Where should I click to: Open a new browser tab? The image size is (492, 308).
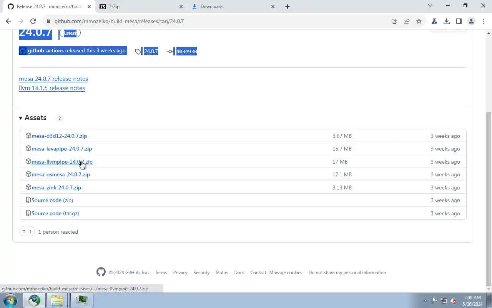(x=288, y=7)
